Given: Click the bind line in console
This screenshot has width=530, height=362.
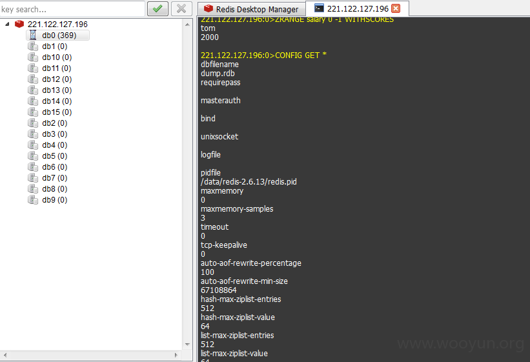Looking at the screenshot, I should click(208, 118).
